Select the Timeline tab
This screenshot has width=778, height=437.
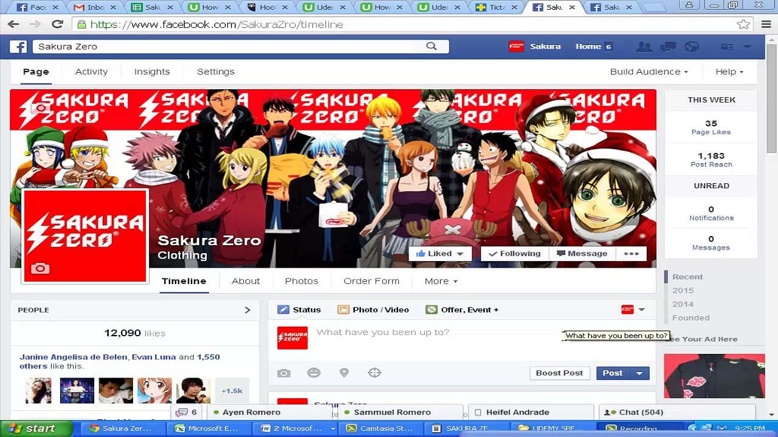pyautogui.click(x=184, y=281)
